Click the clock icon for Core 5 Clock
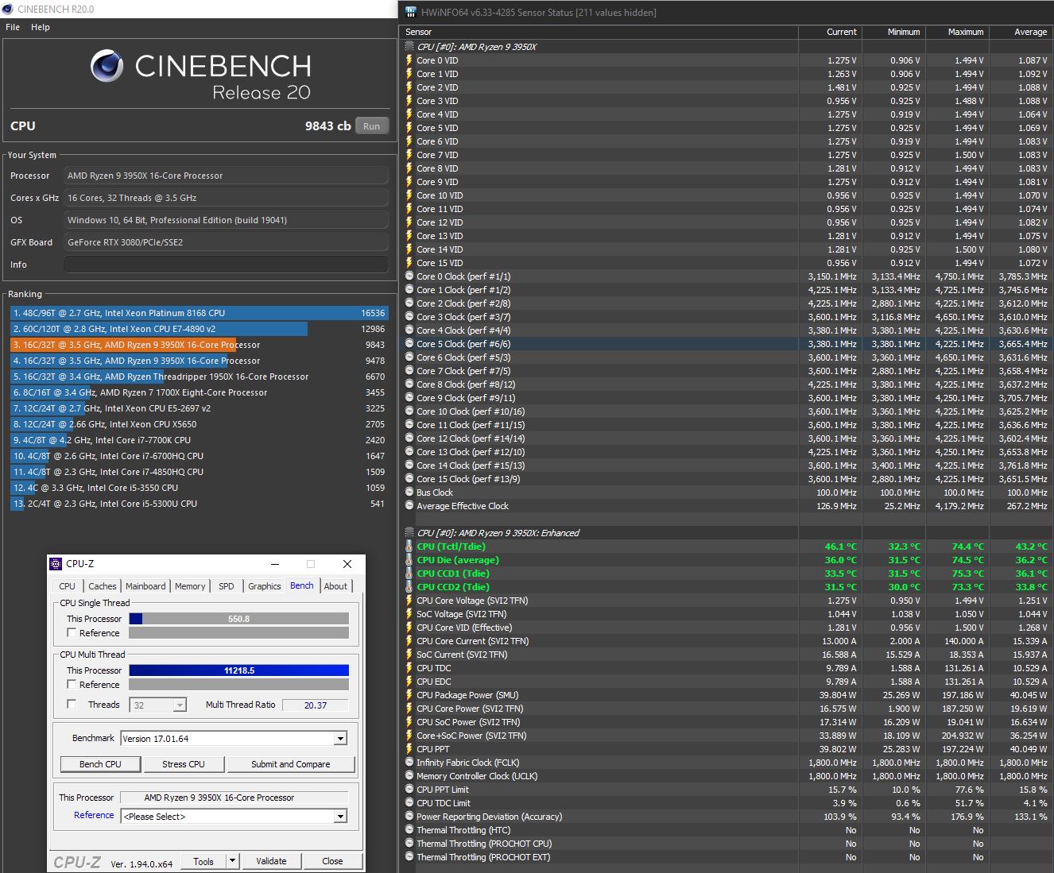The height and width of the screenshot is (873, 1054). click(x=409, y=344)
